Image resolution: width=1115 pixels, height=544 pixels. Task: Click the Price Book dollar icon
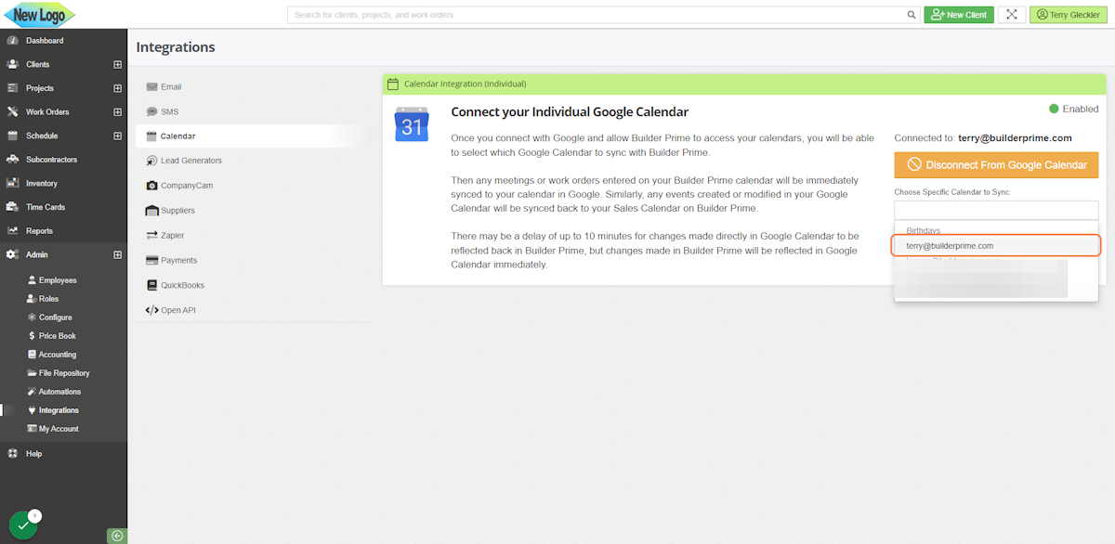[x=32, y=336]
